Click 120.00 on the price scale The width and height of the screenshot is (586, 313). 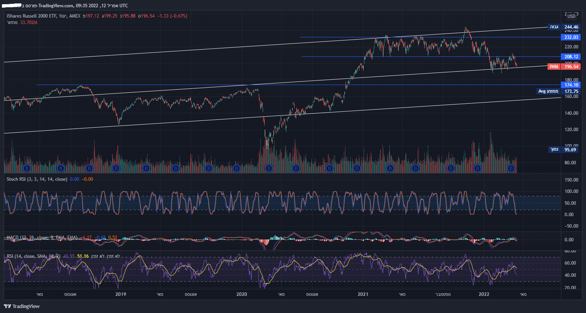(571, 130)
